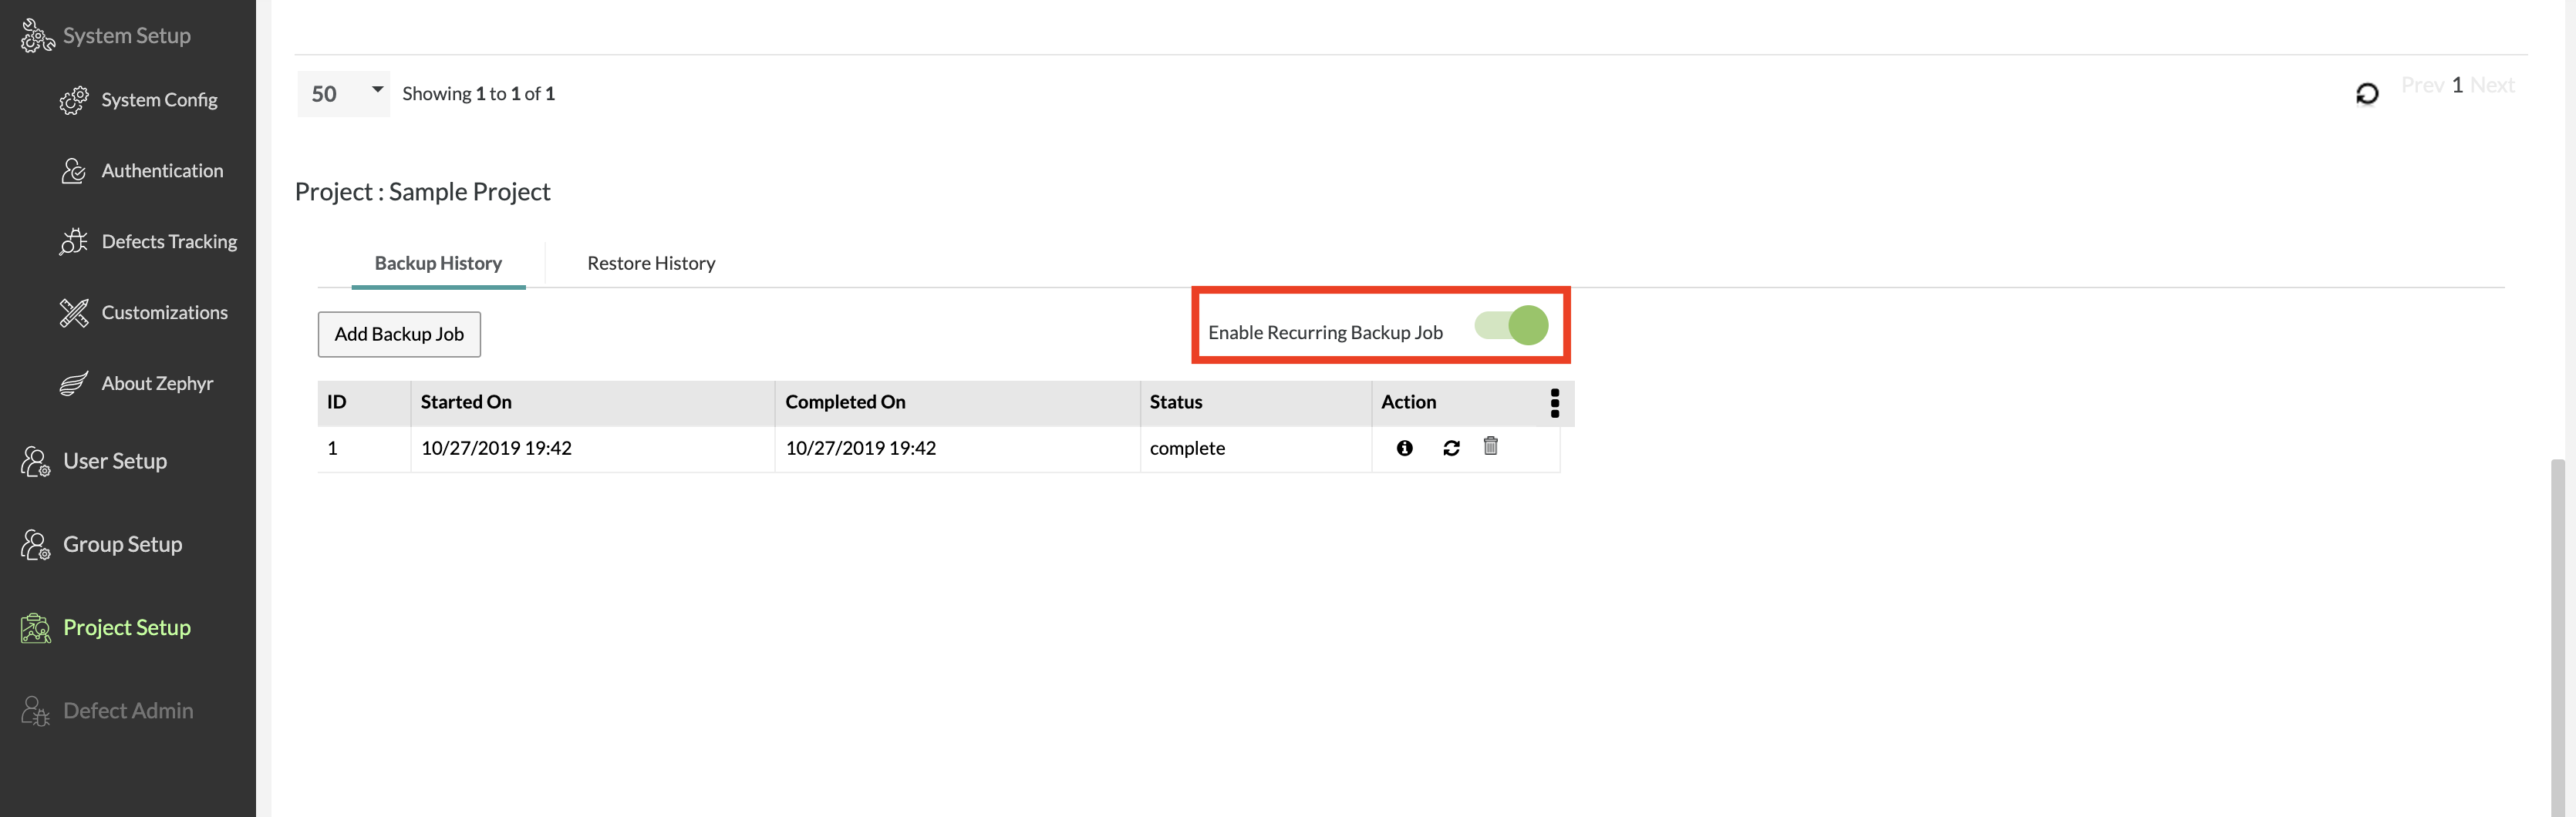Click the refresh icon near pagination

point(2366,94)
